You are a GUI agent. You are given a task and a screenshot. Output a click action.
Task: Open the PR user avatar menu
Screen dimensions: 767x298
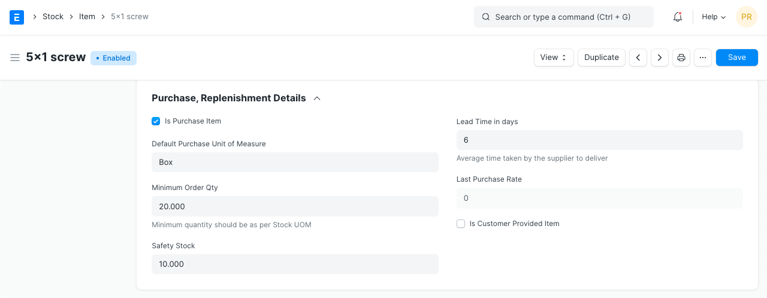click(x=746, y=17)
